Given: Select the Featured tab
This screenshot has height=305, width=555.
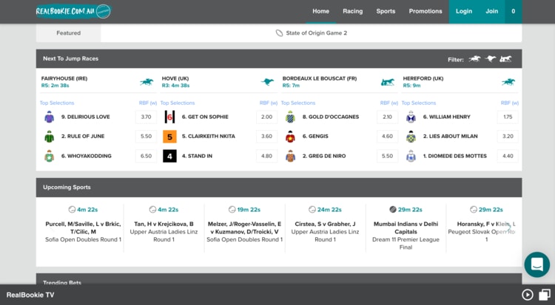Looking at the screenshot, I should point(68,33).
